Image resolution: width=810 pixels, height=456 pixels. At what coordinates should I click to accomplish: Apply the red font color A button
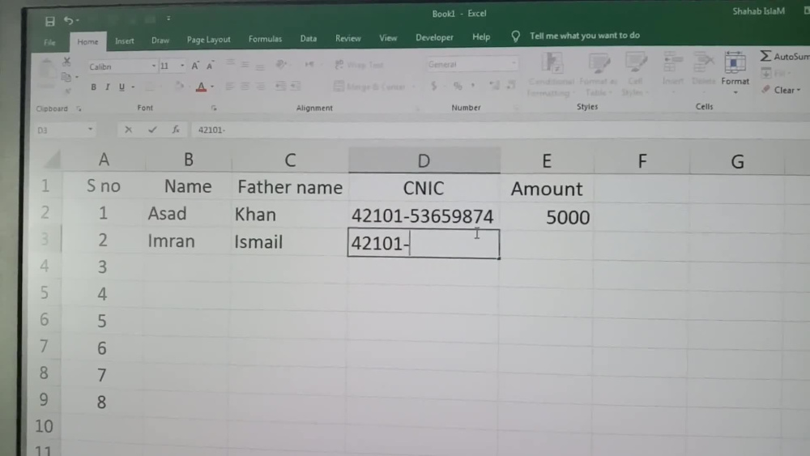pyautogui.click(x=202, y=87)
